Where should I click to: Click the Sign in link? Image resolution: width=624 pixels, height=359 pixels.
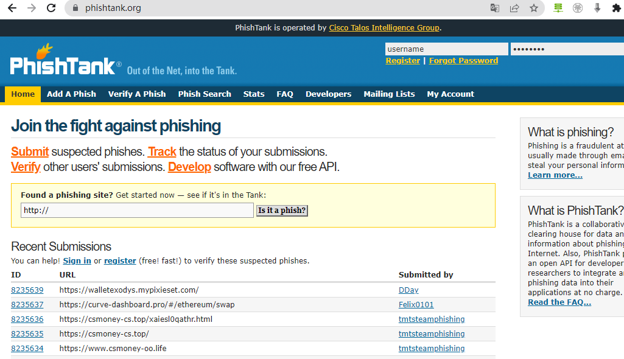click(77, 261)
